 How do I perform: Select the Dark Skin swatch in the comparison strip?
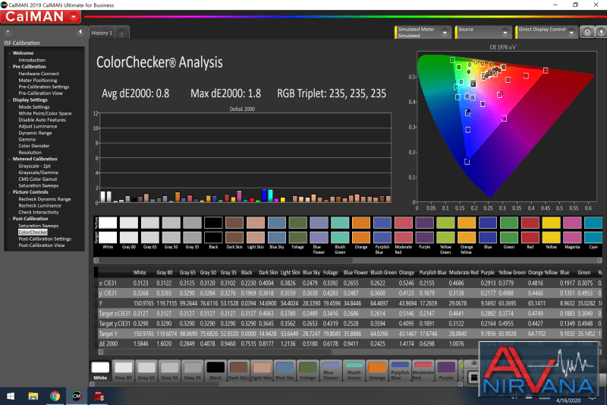pyautogui.click(x=234, y=229)
